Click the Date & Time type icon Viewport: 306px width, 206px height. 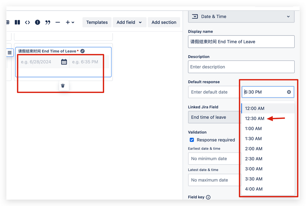[195, 17]
